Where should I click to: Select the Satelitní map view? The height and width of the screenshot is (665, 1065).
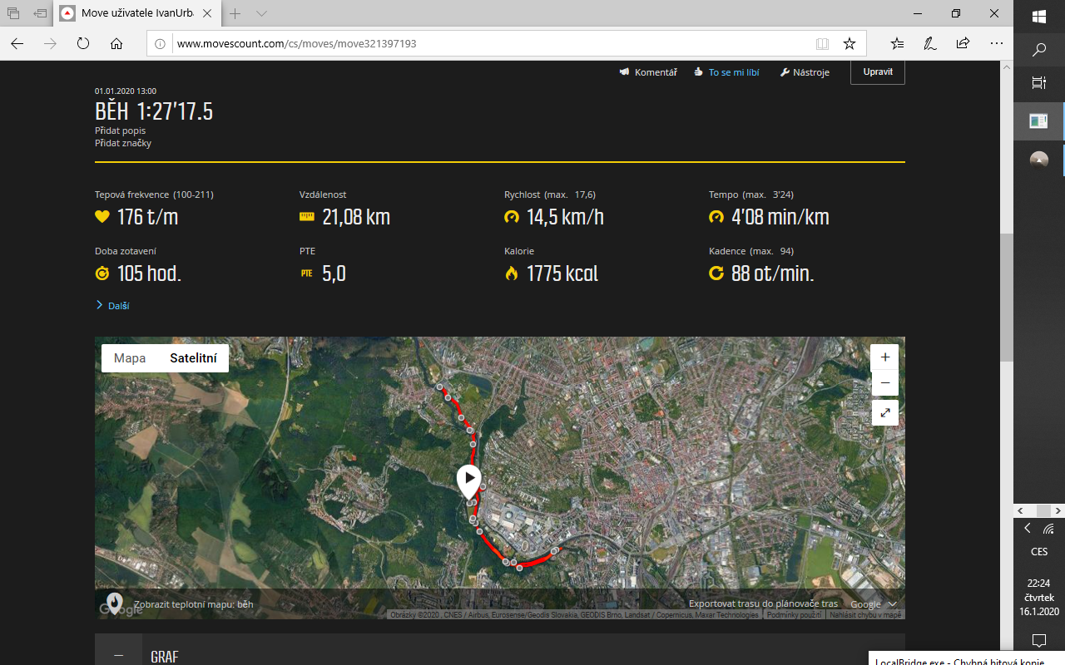point(193,358)
